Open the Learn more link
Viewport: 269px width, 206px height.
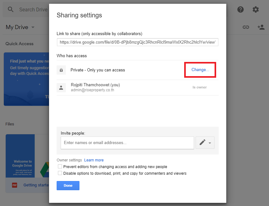point(94,160)
